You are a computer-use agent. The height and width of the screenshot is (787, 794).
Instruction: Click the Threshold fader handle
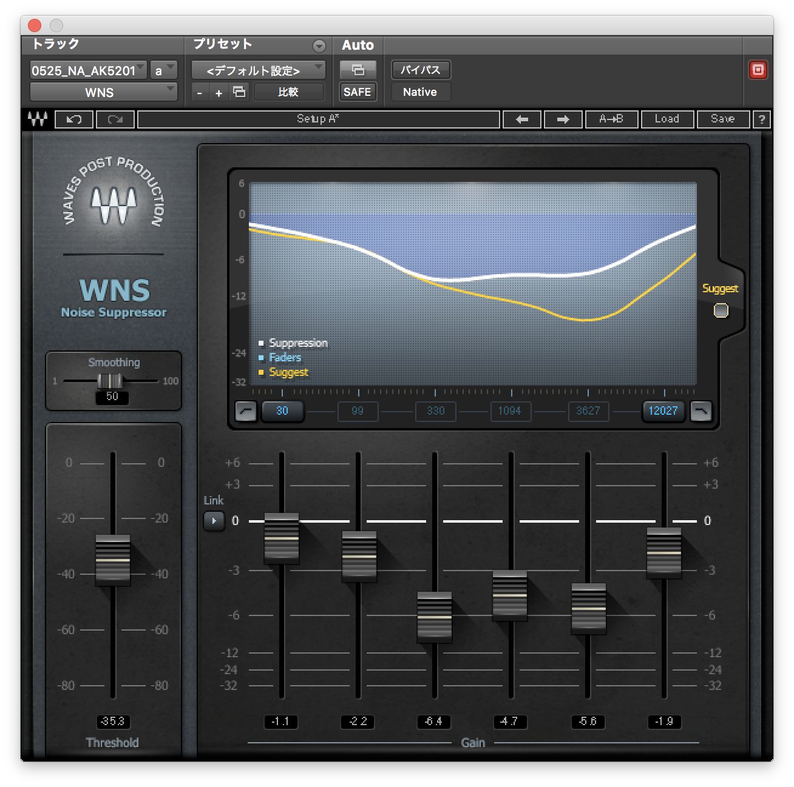[x=113, y=560]
